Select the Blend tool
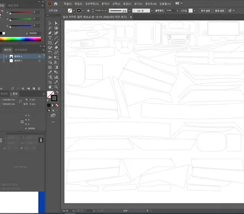 coord(56,72)
